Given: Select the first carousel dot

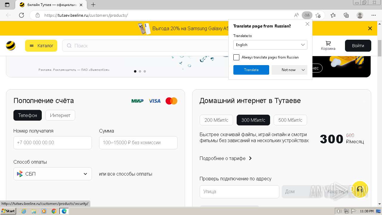Looking at the screenshot, I should (x=135, y=71).
